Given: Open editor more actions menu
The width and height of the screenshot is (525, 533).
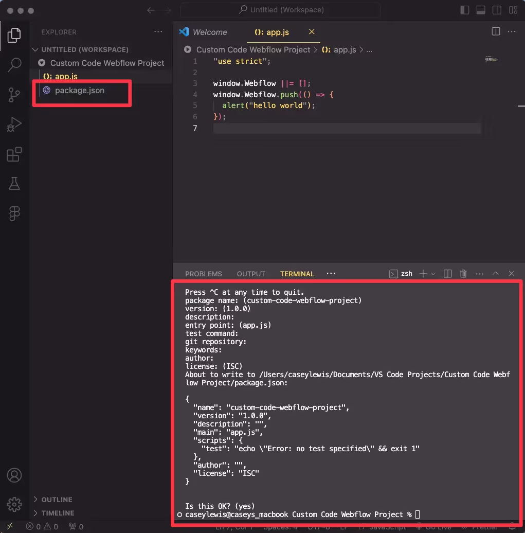Looking at the screenshot, I should click(x=512, y=31).
